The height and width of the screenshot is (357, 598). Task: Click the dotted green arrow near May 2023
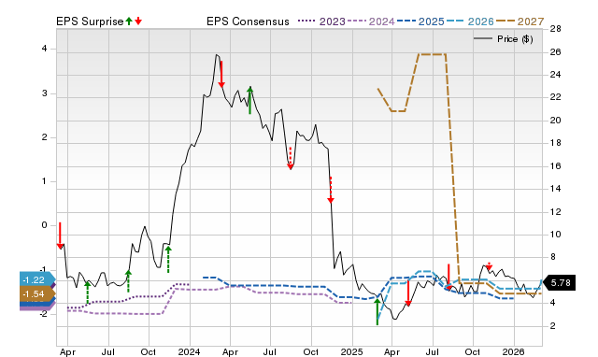pyautogui.click(x=87, y=293)
